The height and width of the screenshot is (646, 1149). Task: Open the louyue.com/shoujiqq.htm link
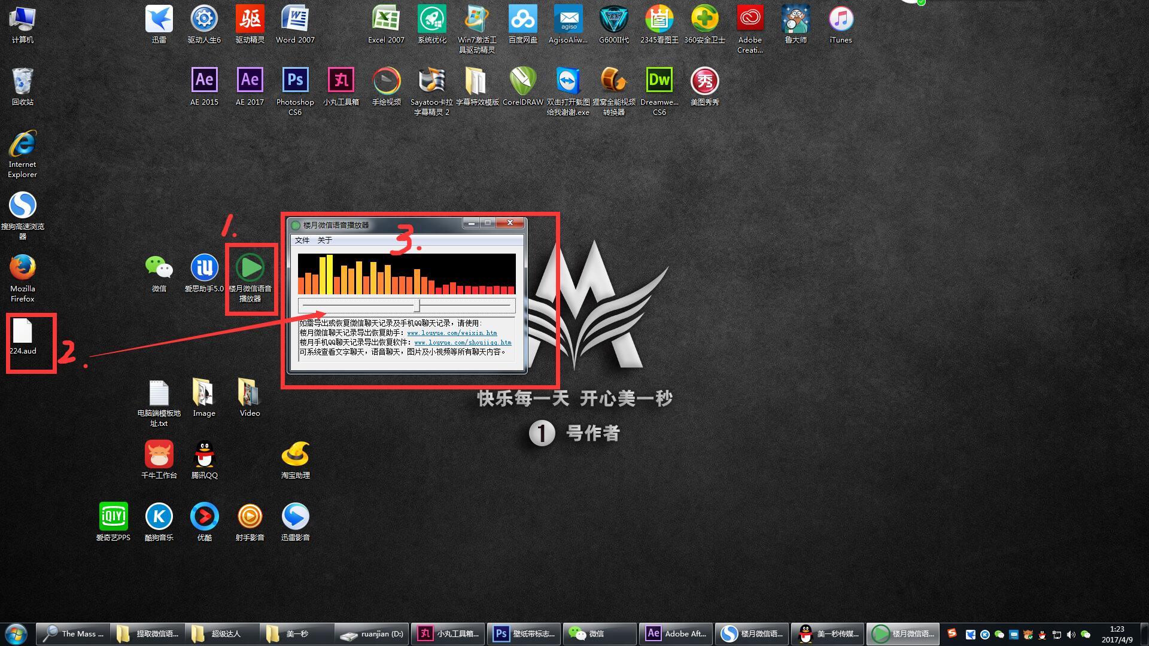tap(463, 343)
